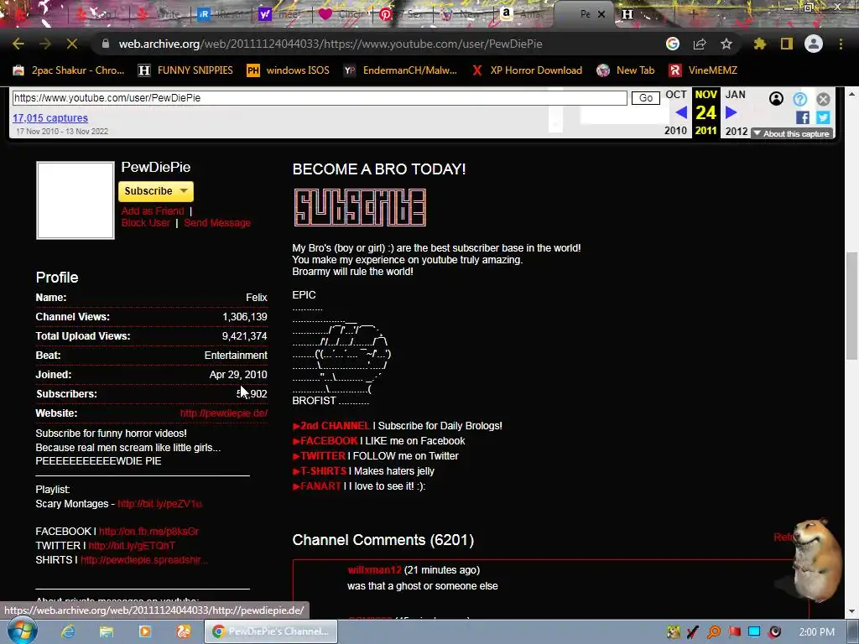This screenshot has height=644, width=859.
Task: Expand About this capture
Action: click(792, 133)
